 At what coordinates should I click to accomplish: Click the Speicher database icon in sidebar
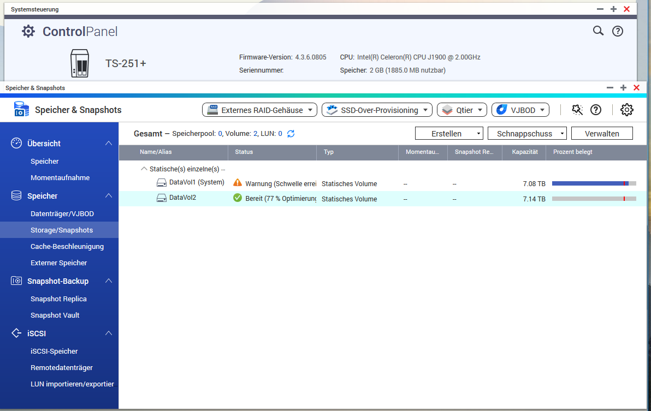pyautogui.click(x=16, y=196)
